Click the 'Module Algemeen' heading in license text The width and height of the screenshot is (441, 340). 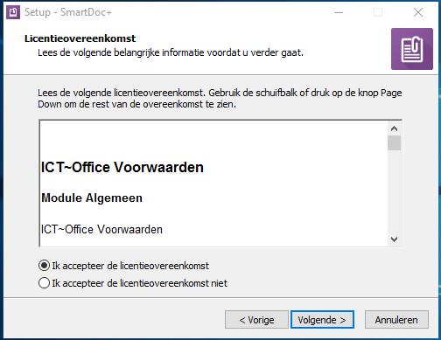[x=92, y=198]
